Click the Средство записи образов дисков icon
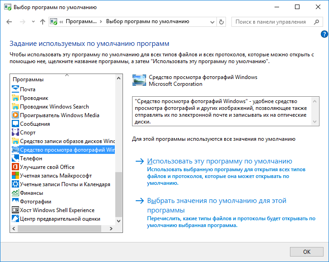Screen dimensions: 329x262 (15, 141)
